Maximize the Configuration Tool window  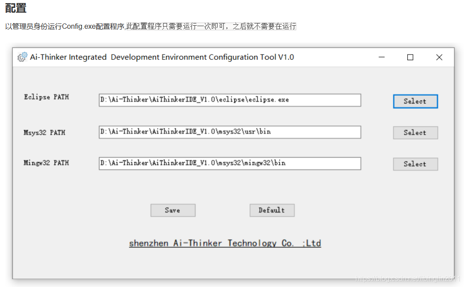[410, 57]
